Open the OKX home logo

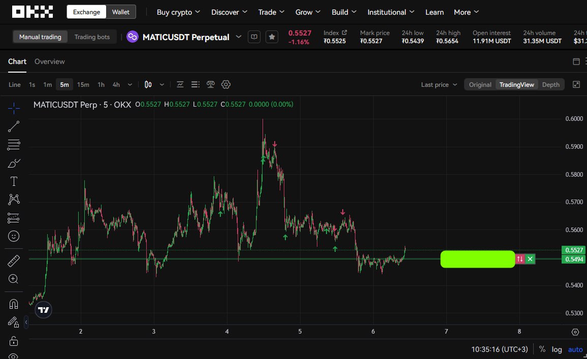[x=32, y=12]
